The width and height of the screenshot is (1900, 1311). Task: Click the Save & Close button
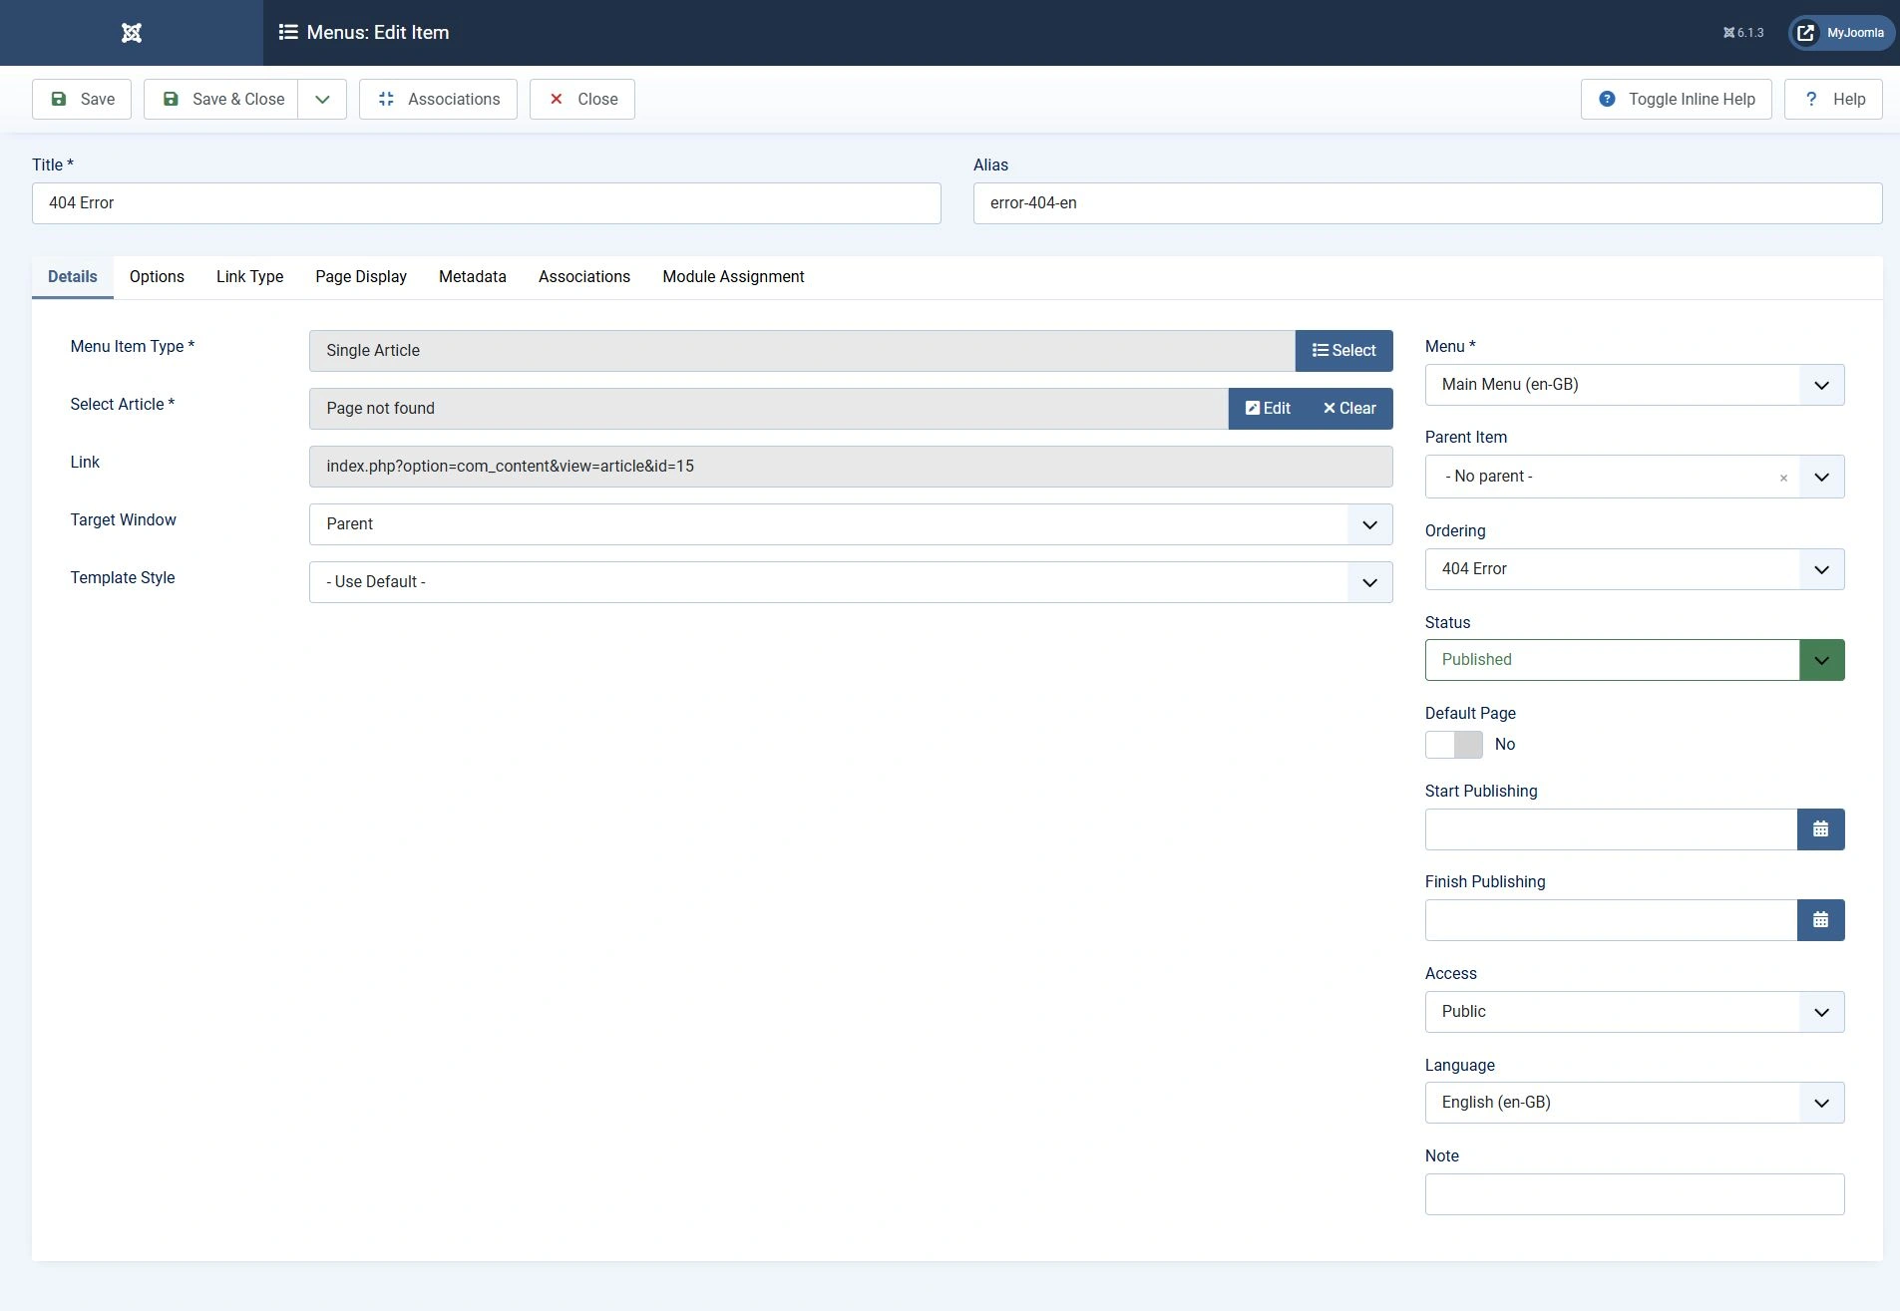tap(221, 100)
